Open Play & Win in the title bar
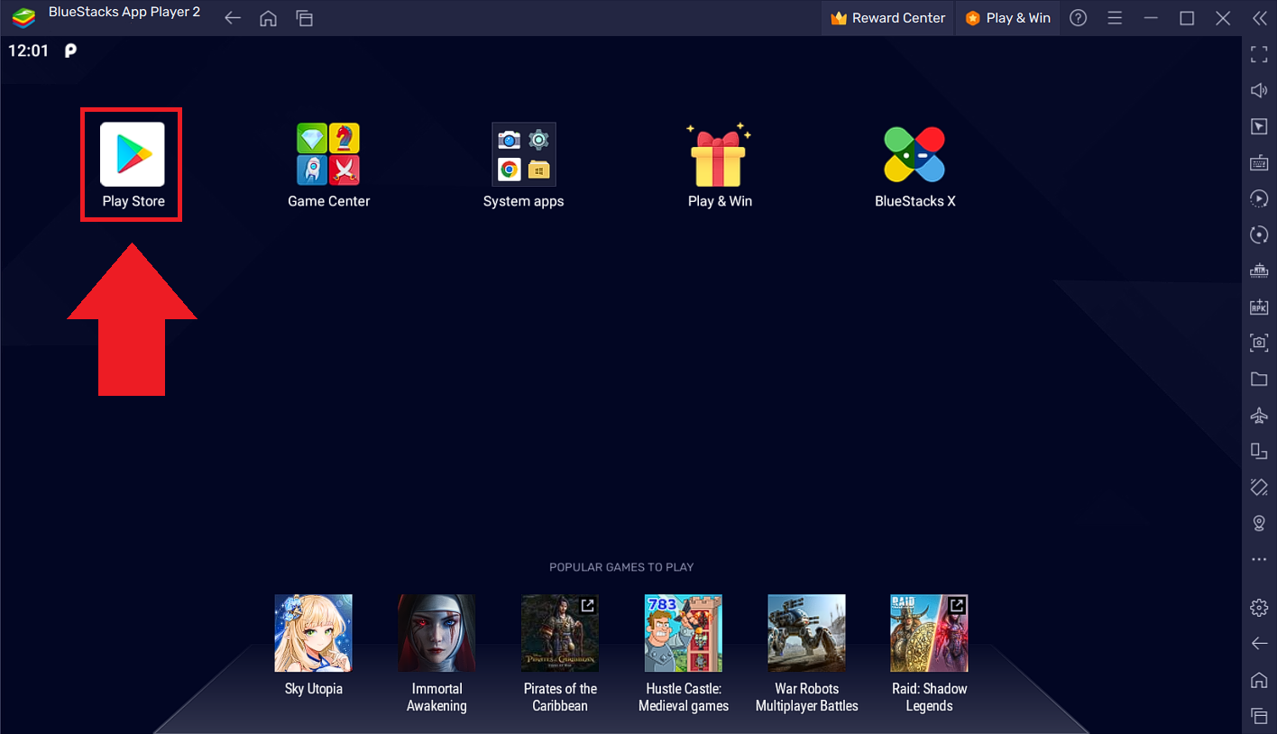Viewport: 1277px width, 734px height. (1007, 18)
